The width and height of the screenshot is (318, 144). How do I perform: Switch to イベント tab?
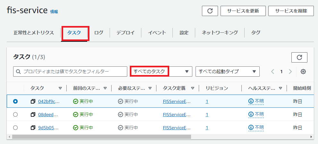tap(157, 33)
